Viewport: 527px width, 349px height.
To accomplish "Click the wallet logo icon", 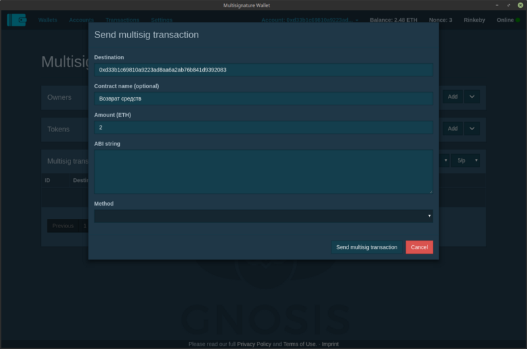I will click(17, 20).
